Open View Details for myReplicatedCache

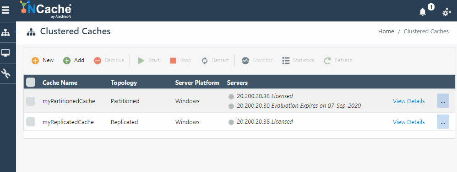pos(408,122)
